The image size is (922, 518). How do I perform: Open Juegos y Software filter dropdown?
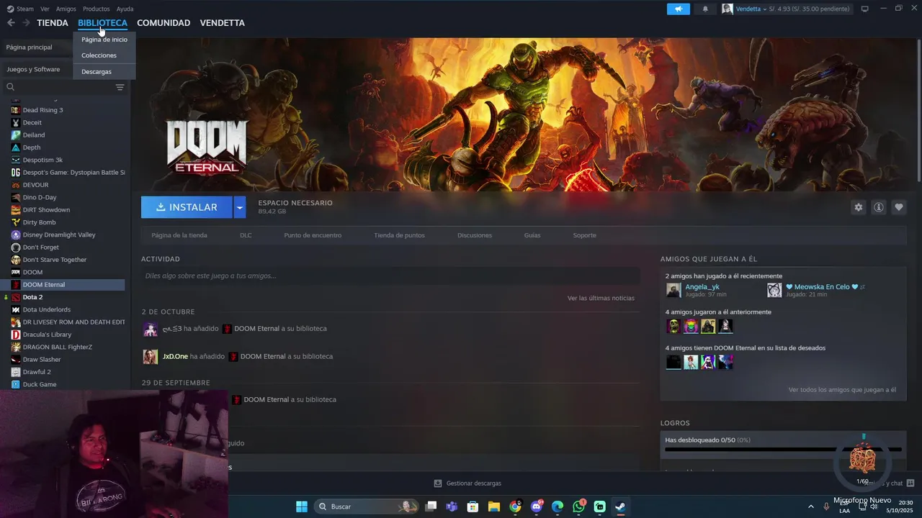[x=36, y=69]
